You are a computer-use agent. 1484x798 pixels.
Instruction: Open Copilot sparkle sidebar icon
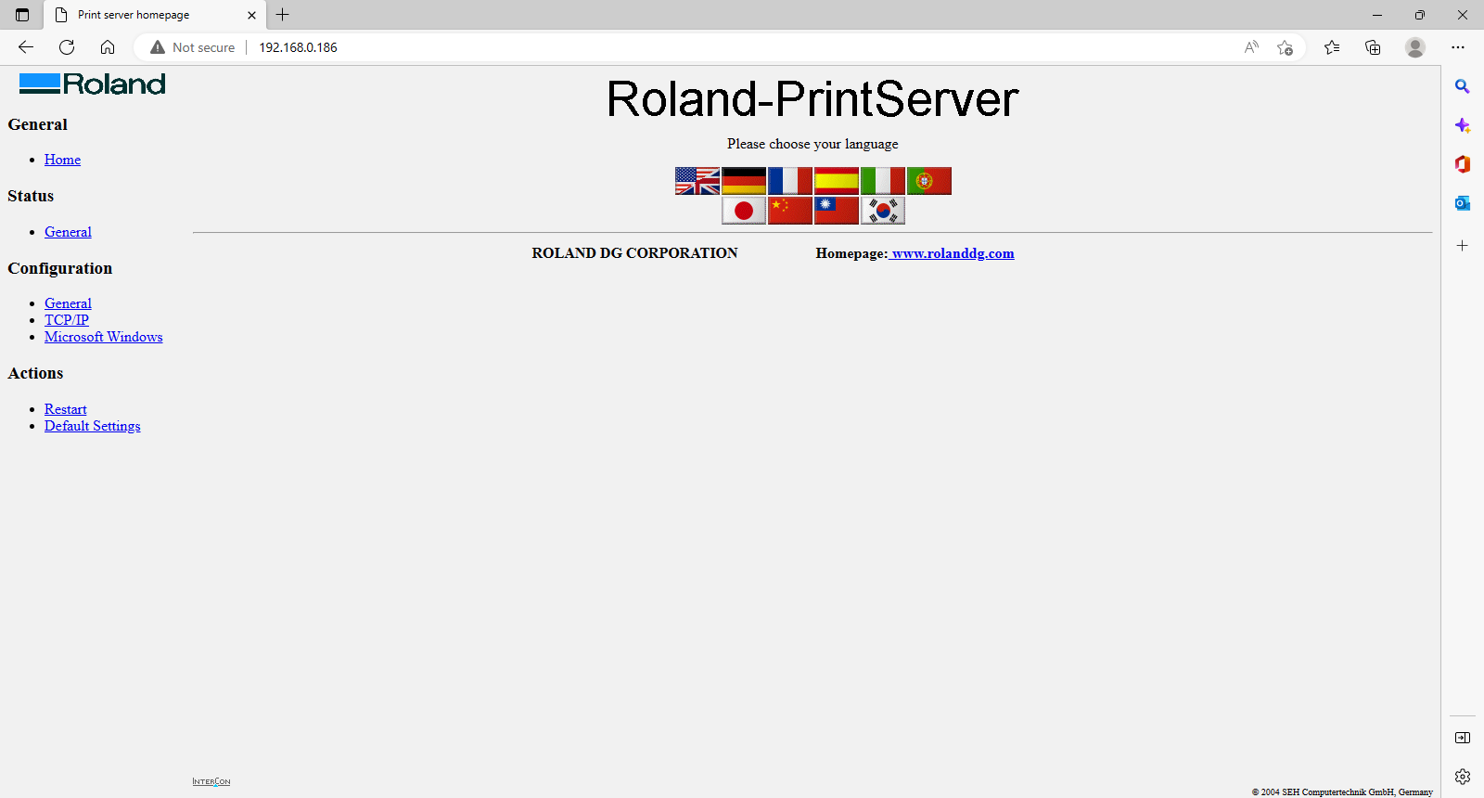(x=1463, y=125)
